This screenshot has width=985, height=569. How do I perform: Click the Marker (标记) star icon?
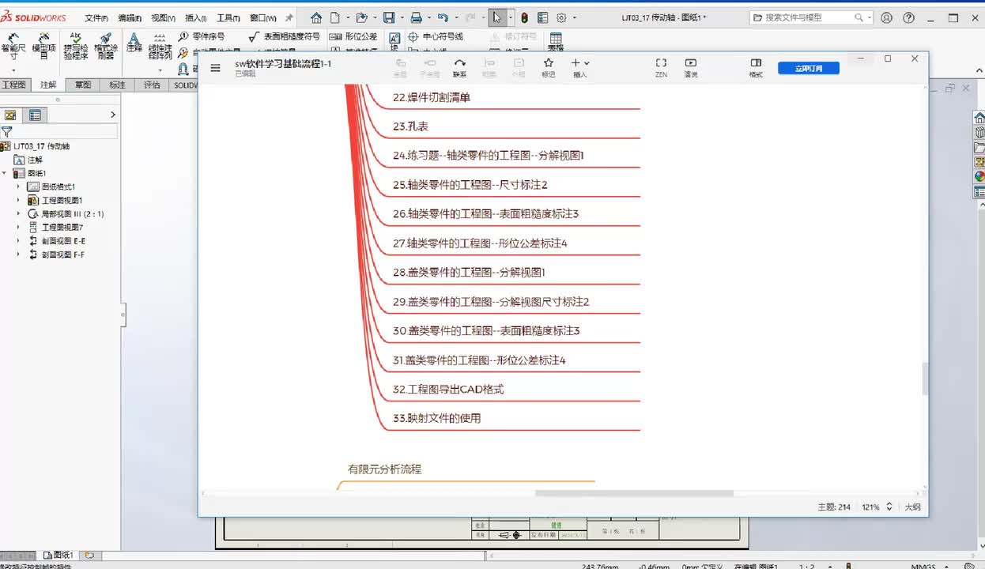pos(548,68)
